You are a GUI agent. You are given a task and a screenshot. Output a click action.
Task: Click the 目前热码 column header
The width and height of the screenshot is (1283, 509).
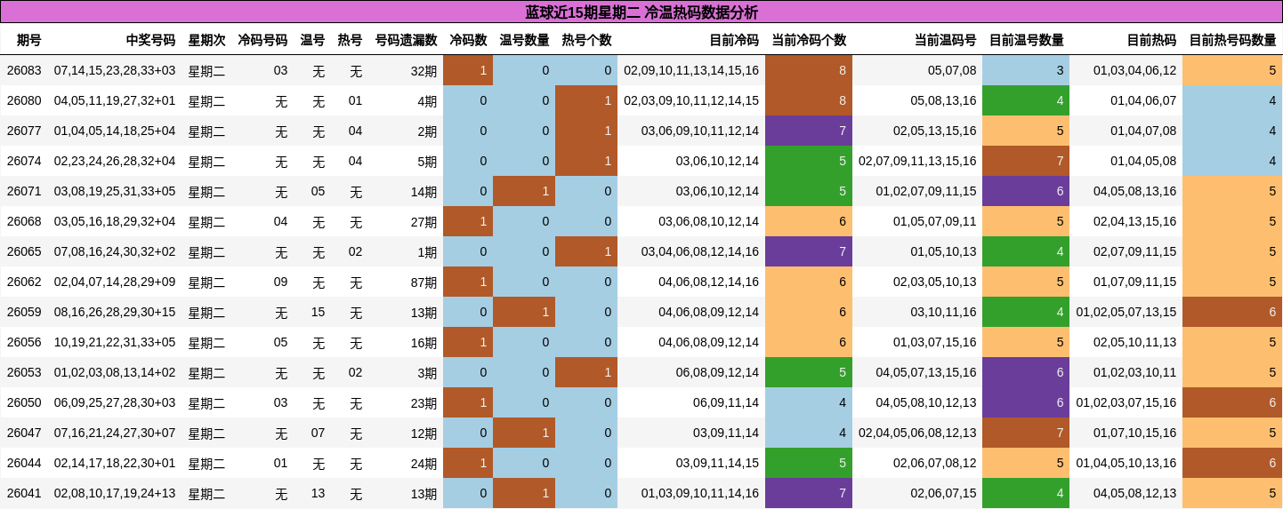click(x=1151, y=40)
